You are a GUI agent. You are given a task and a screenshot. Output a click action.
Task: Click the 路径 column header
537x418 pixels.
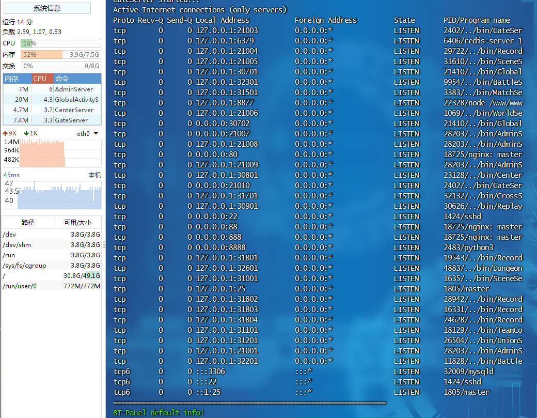[28, 222]
